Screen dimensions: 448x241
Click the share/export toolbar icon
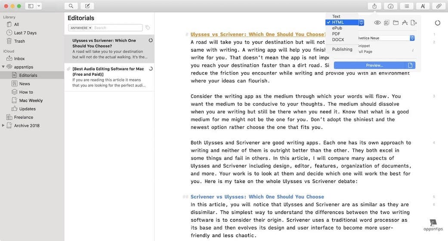pyautogui.click(x=374, y=6)
